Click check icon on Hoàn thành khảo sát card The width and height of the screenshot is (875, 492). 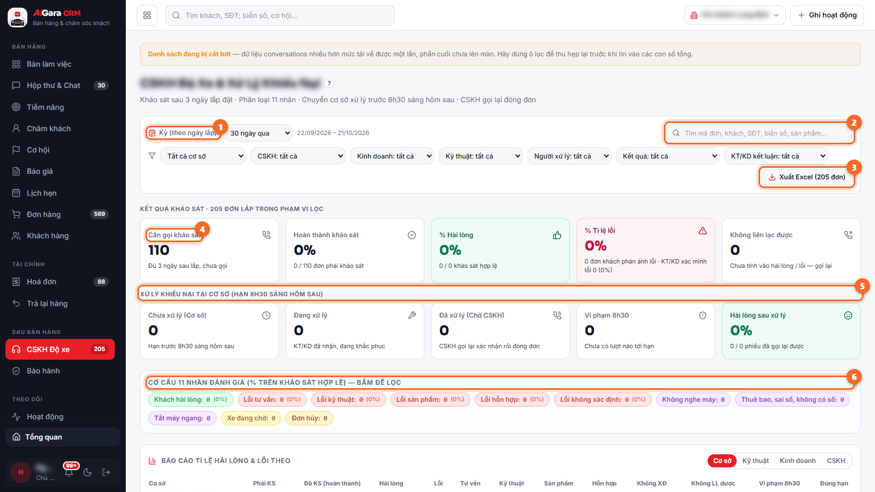click(x=412, y=235)
